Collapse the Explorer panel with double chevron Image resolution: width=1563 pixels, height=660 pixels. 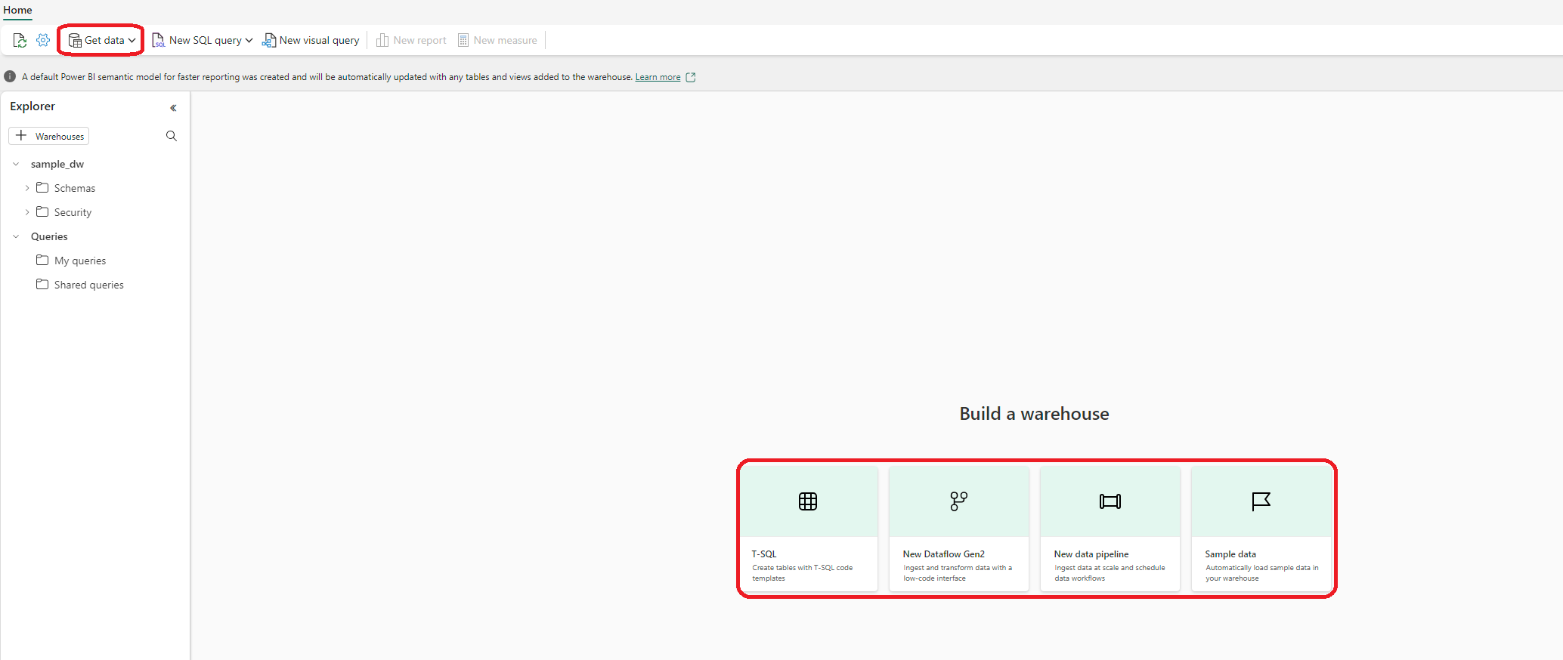click(x=173, y=108)
